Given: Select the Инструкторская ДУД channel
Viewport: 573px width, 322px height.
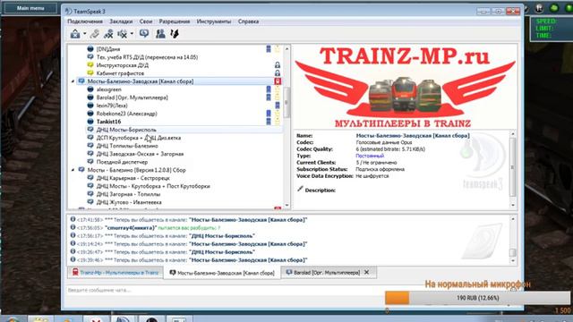Looking at the screenshot, I should 123,65.
